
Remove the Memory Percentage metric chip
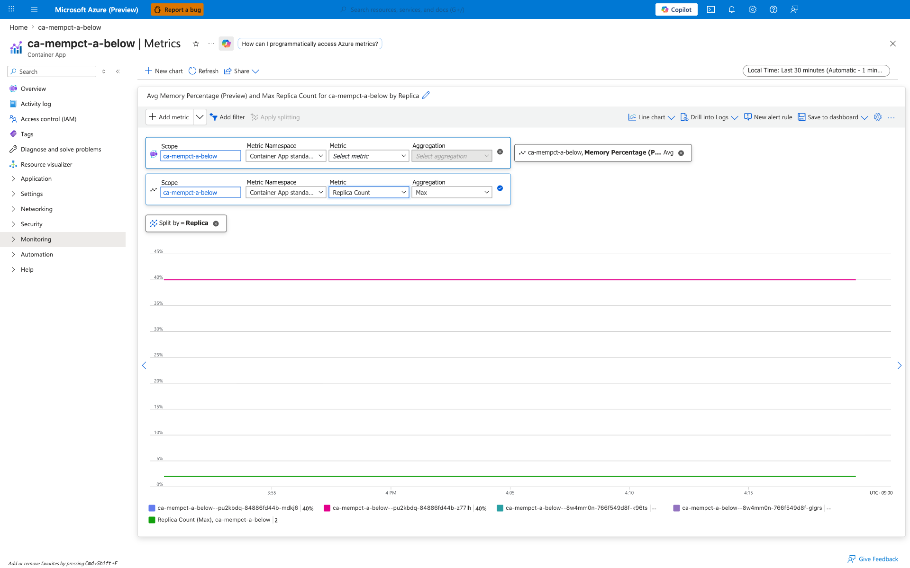click(681, 153)
